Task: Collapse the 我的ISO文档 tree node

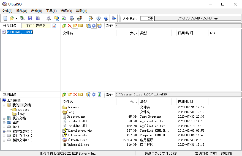Action: pyautogui.click(x=4, y=105)
